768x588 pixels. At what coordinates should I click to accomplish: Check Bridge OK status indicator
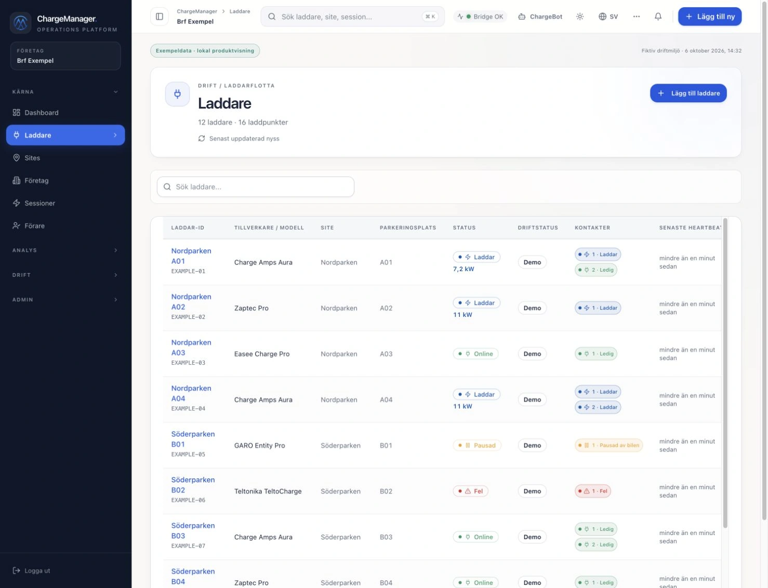tap(481, 17)
